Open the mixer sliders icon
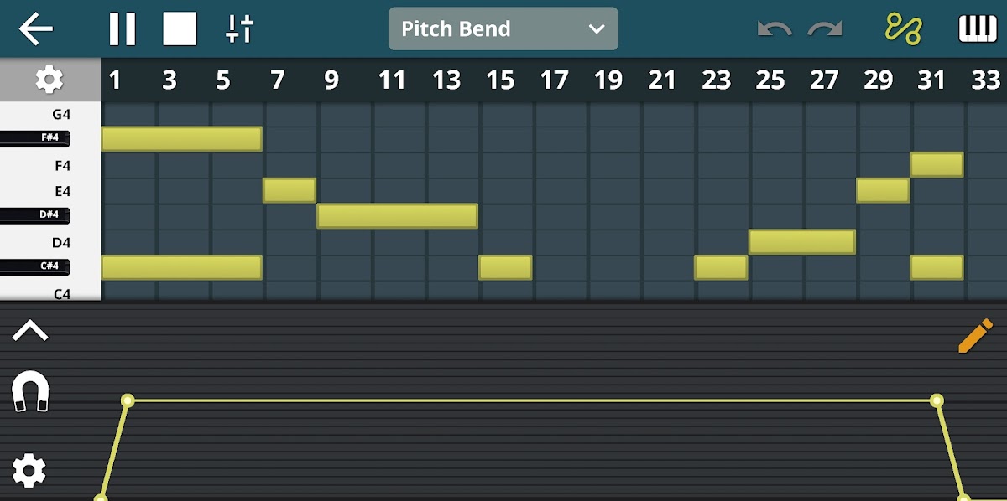 point(239,28)
